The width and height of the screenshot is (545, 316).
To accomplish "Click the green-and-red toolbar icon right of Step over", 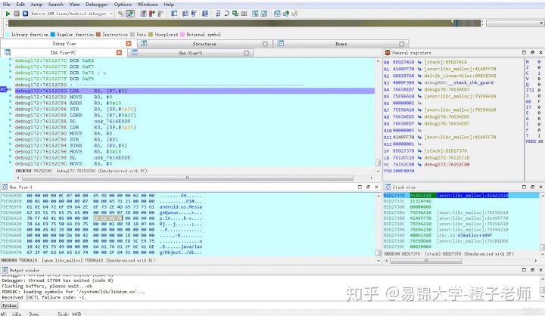I will pyautogui.click(x=235, y=14).
